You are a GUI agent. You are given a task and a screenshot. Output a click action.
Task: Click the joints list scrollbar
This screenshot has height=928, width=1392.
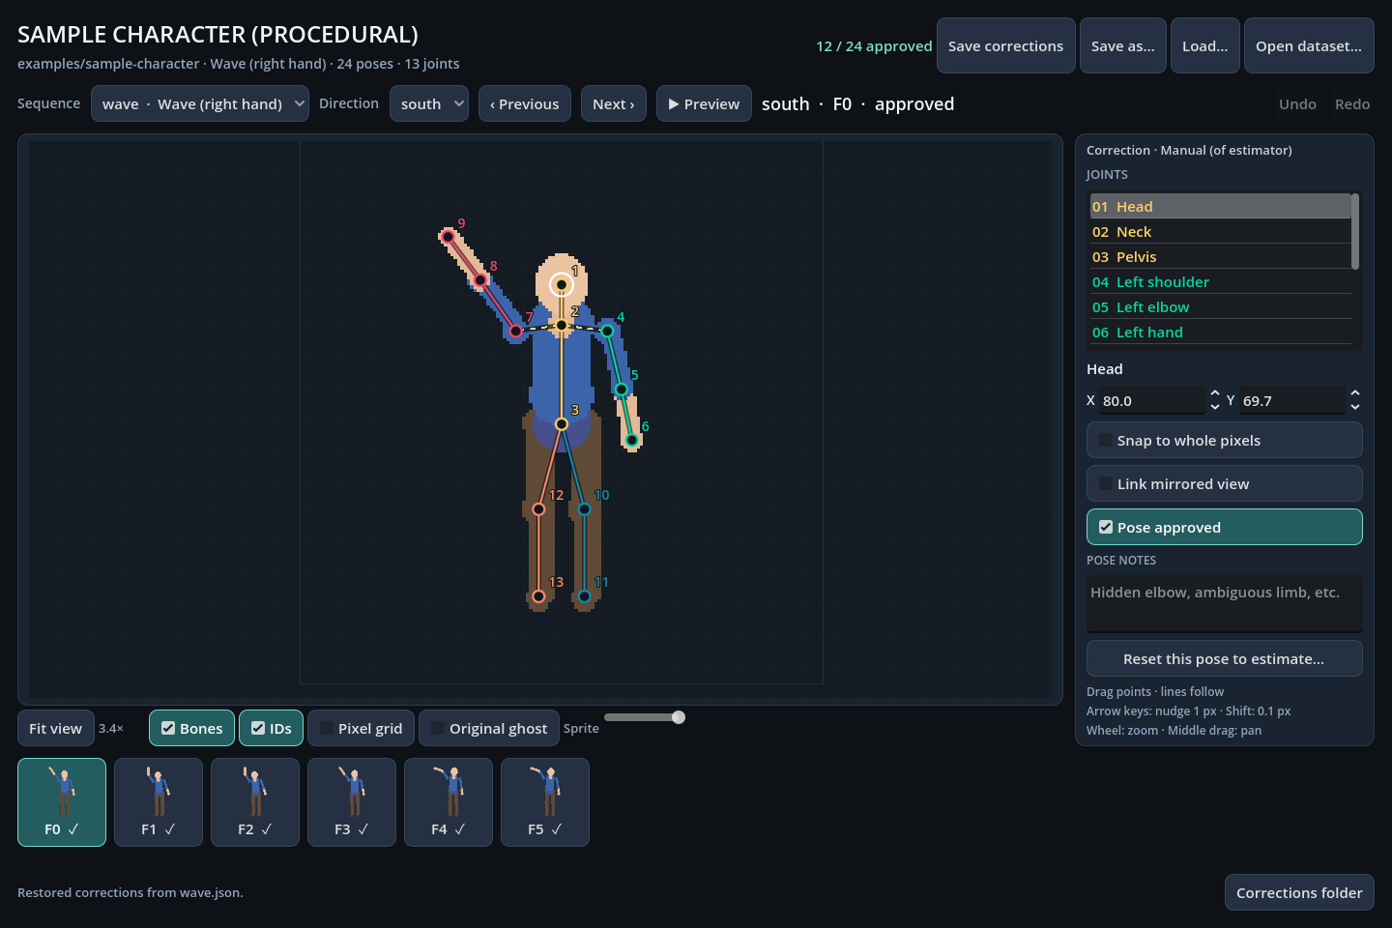pyautogui.click(x=1355, y=232)
